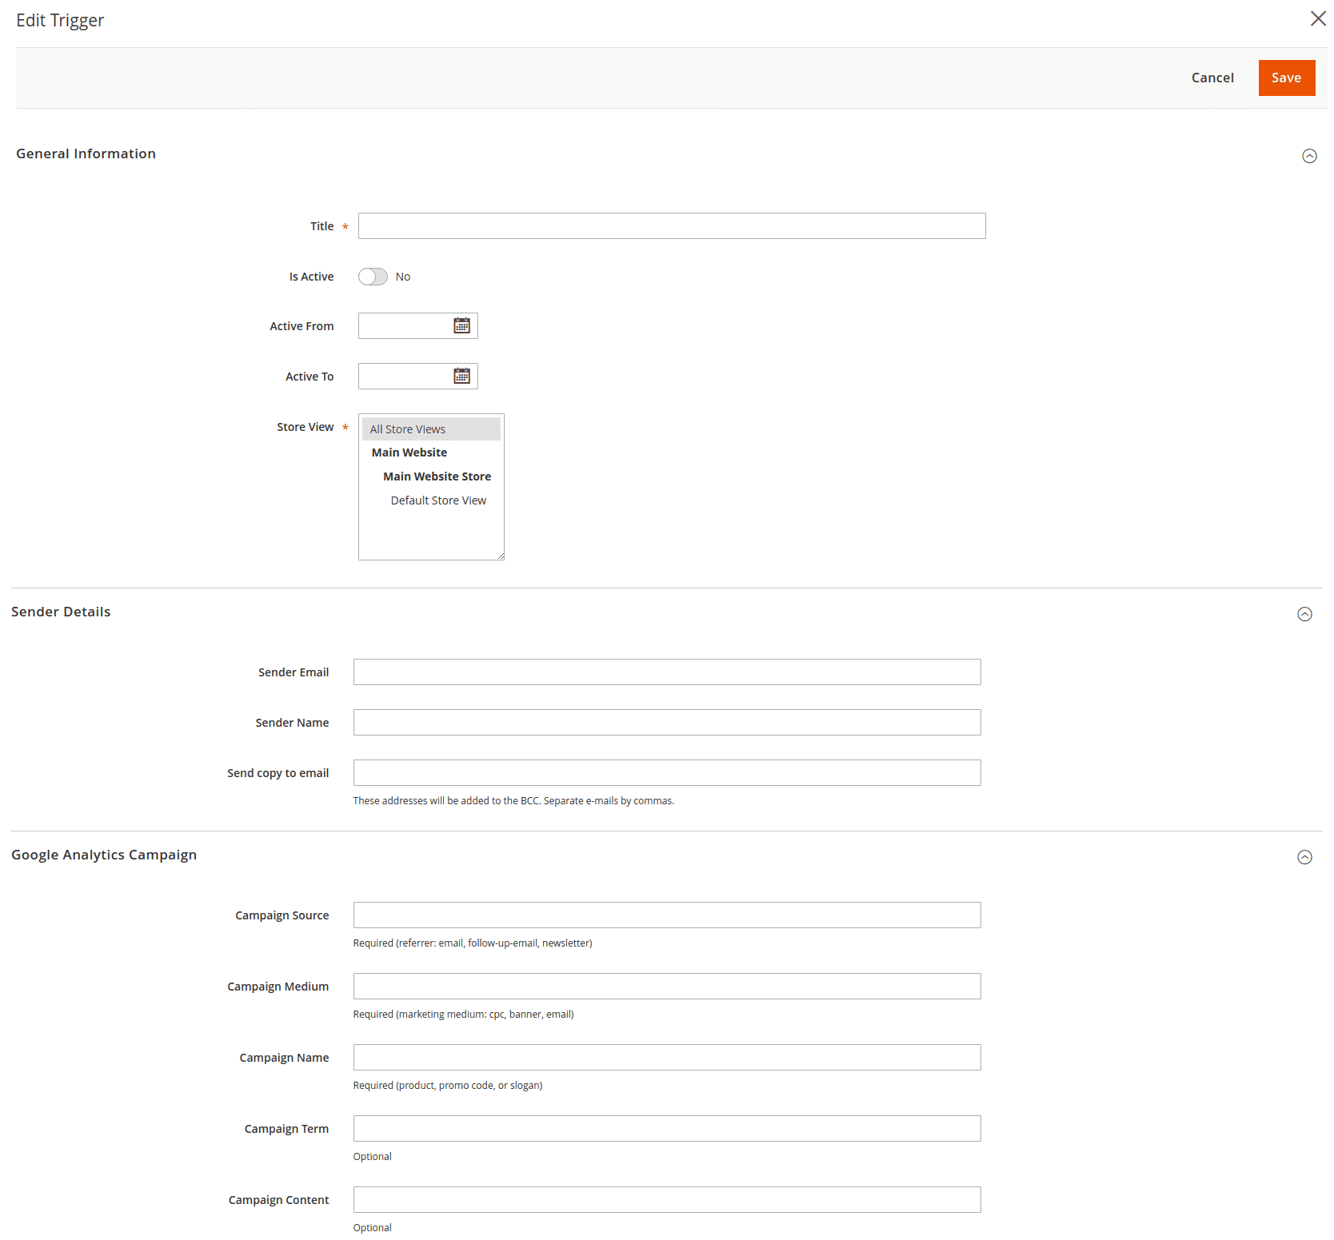Focus the Sender Email field
Image resolution: width=1334 pixels, height=1240 pixels.
pyautogui.click(x=667, y=672)
